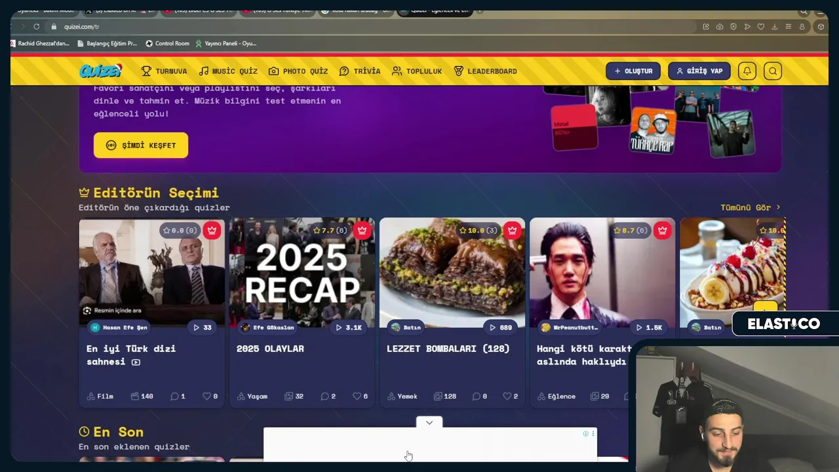The height and width of the screenshot is (472, 839).
Task: Click the ad blocker shield icon
Action: [x=733, y=26]
